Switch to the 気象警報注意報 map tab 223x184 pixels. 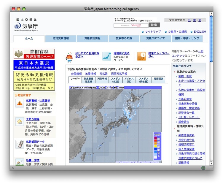pos(88,80)
